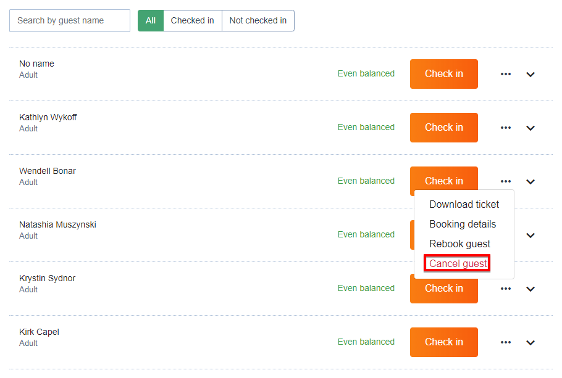
Task: Click Even balanced status for Krystin Sydnor
Action: point(366,289)
